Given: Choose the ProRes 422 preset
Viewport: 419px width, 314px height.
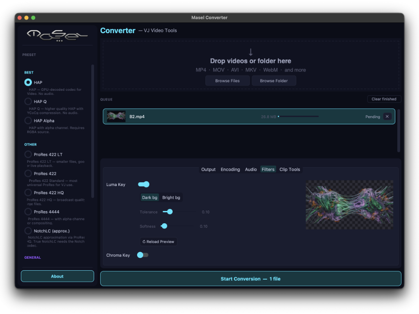Looking at the screenshot, I should (x=28, y=173).
